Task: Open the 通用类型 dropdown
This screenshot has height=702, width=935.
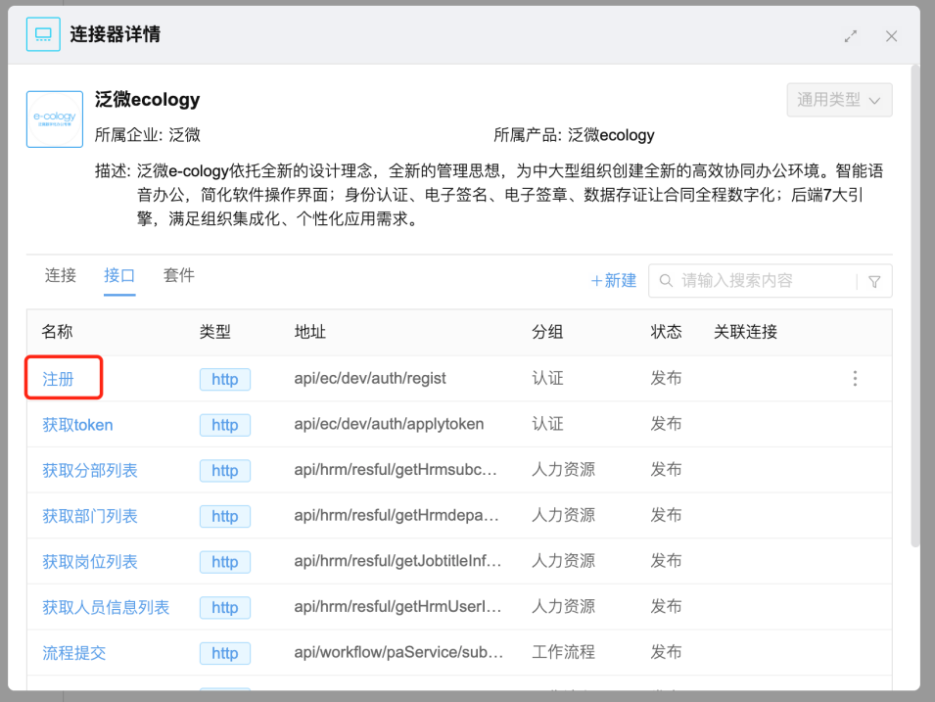Action: click(839, 100)
